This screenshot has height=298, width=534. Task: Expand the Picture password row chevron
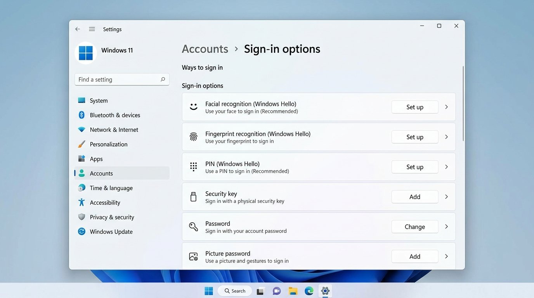(x=446, y=256)
